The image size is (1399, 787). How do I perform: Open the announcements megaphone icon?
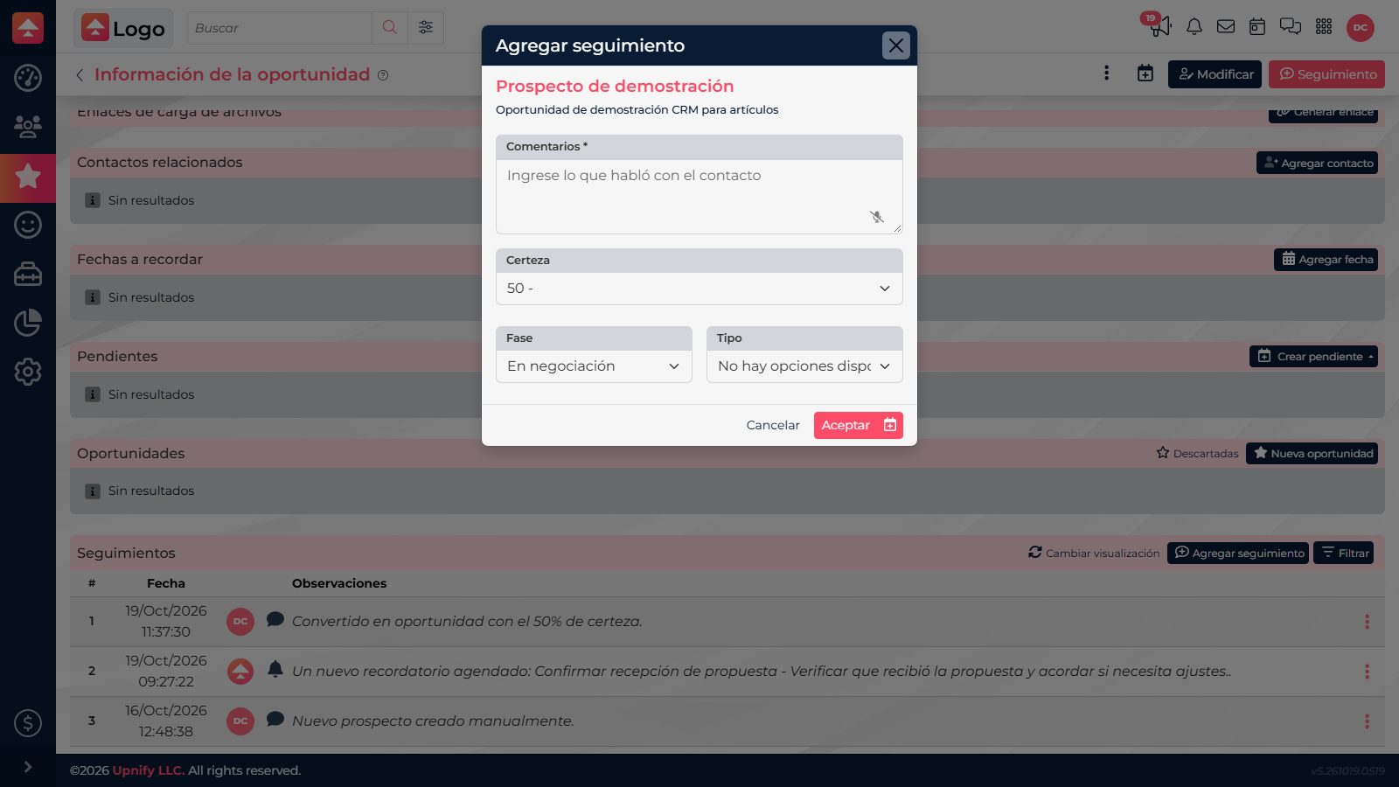pyautogui.click(x=1160, y=27)
